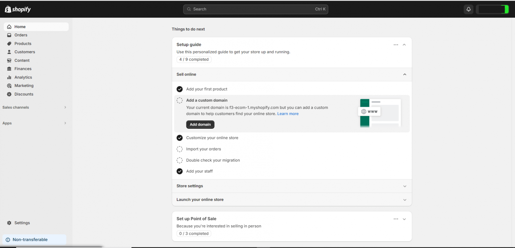
Task: Expand the 'Store settings' section
Action: (x=404, y=186)
